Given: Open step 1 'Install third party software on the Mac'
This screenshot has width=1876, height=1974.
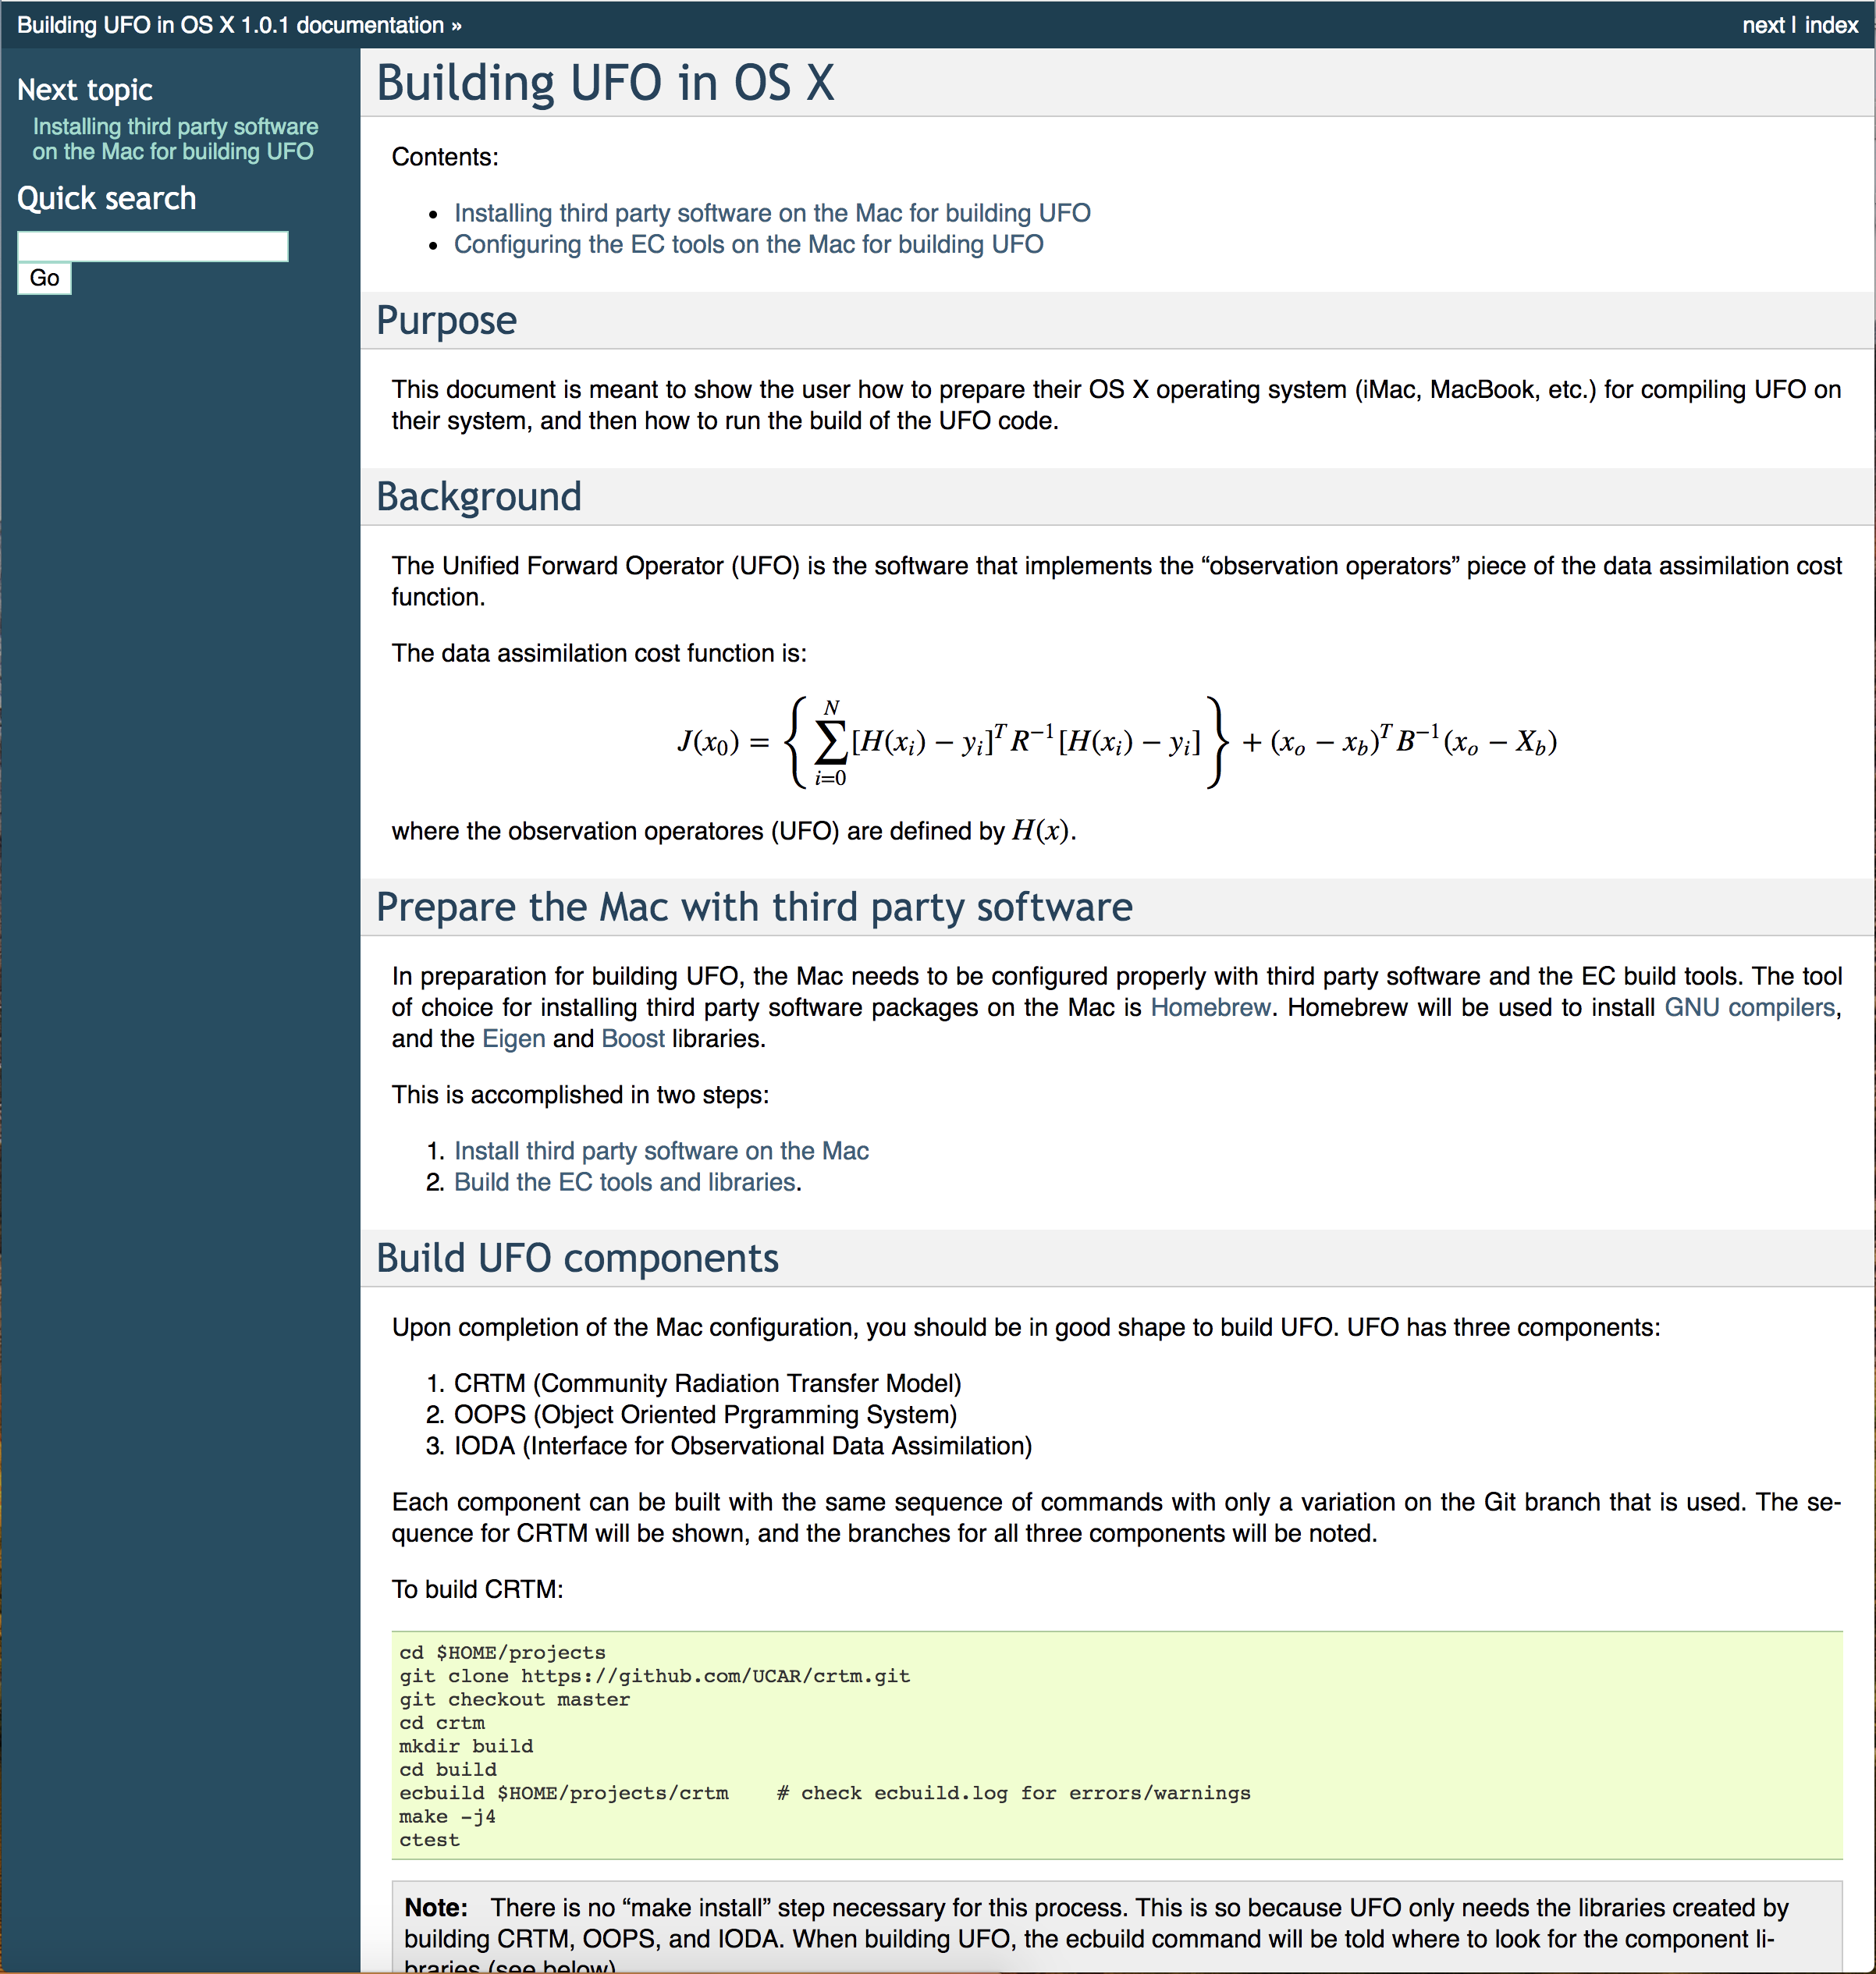Looking at the screenshot, I should pyautogui.click(x=661, y=1151).
